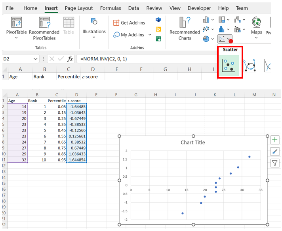Expand the line chart dropdown arrow
Image resolution: width=282 pixels, height=231 pixels.
pyautogui.click(x=213, y=29)
